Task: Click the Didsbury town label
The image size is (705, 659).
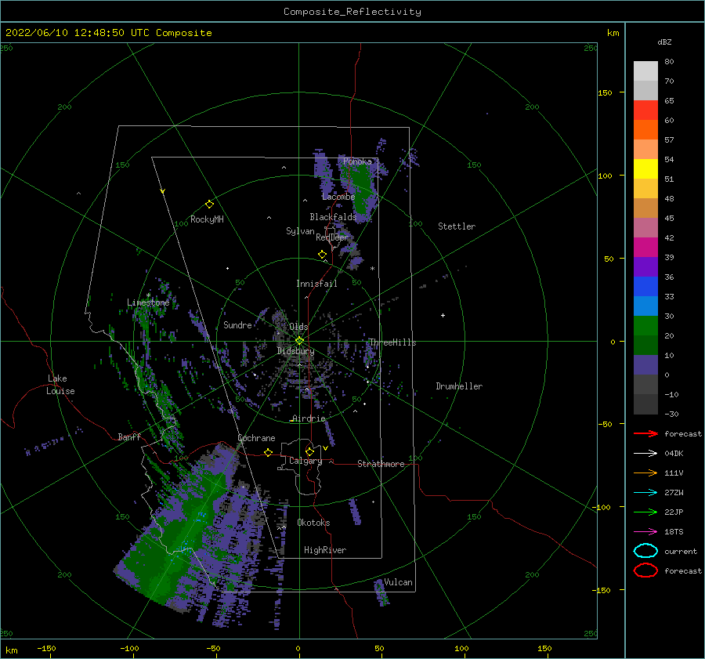Action: point(295,351)
